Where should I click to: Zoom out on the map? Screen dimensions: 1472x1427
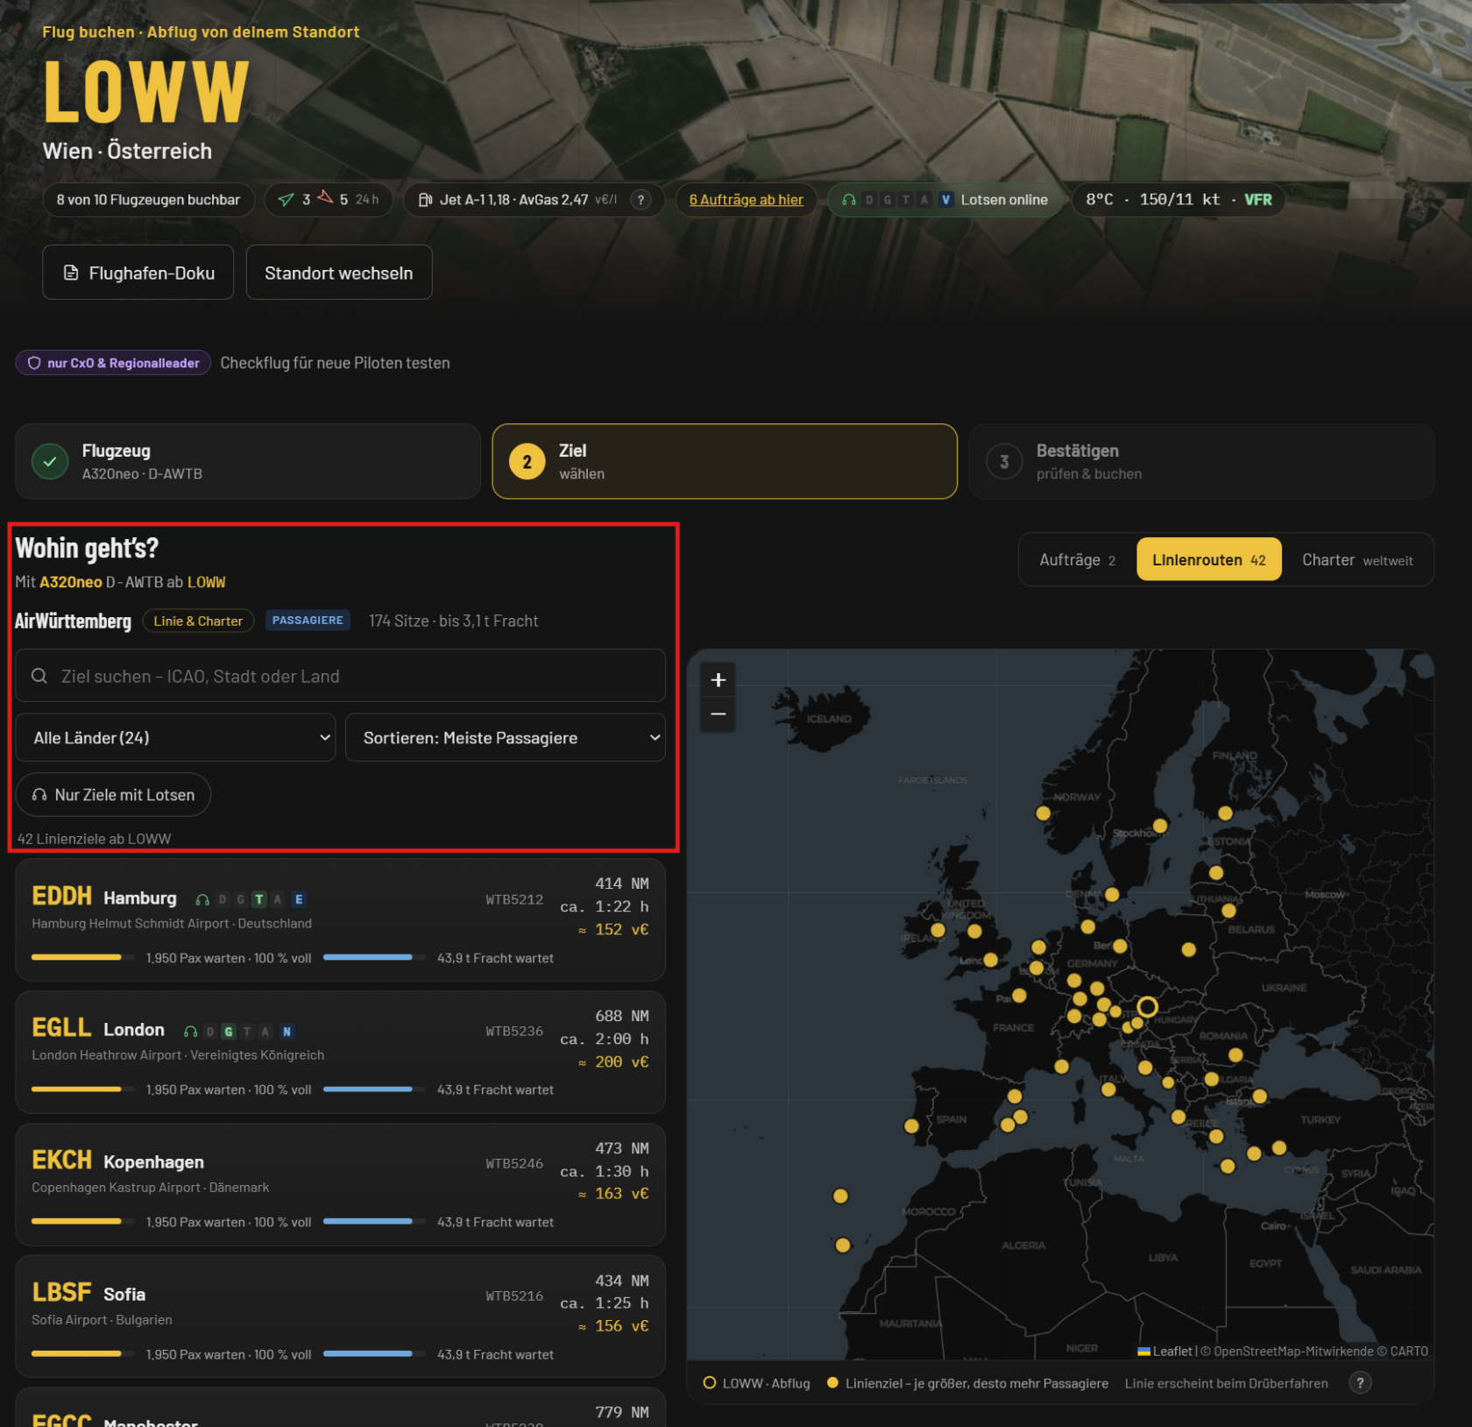click(718, 714)
